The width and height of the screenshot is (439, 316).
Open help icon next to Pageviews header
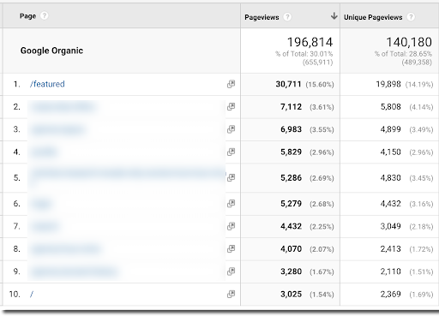(x=287, y=17)
